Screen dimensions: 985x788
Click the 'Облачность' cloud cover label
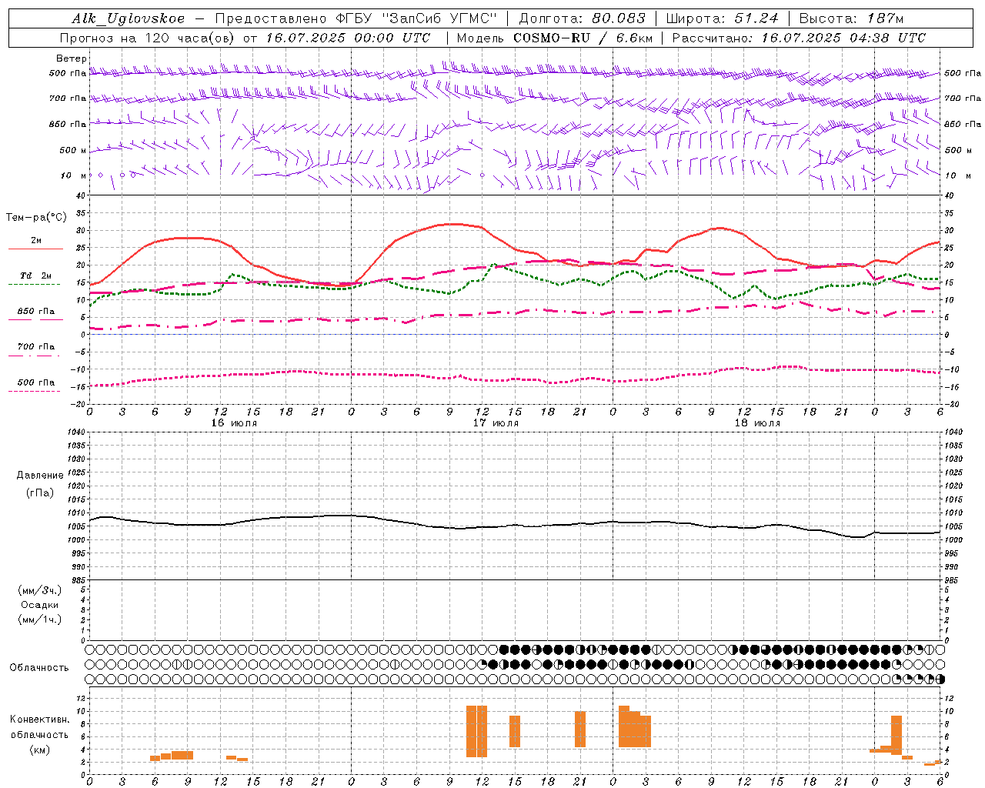tap(39, 667)
